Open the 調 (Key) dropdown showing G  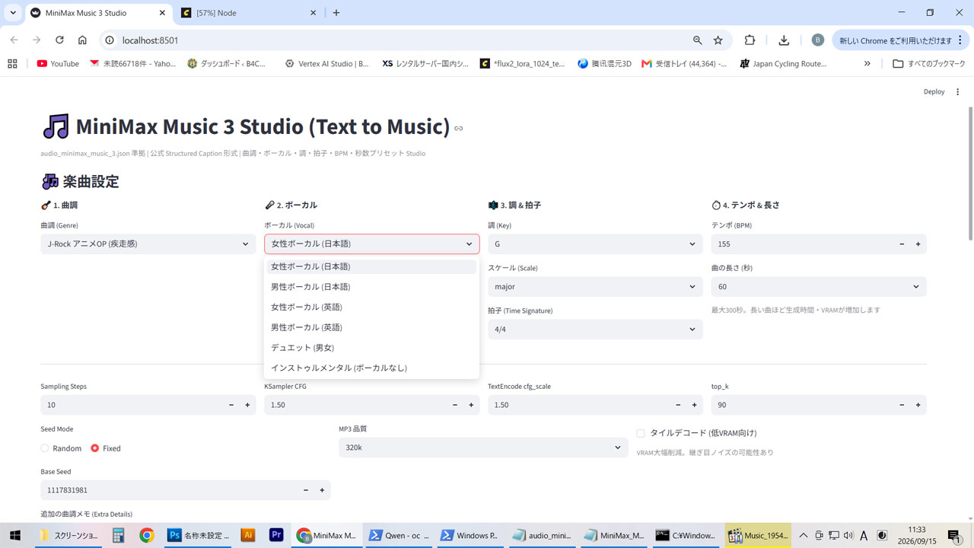coord(595,244)
